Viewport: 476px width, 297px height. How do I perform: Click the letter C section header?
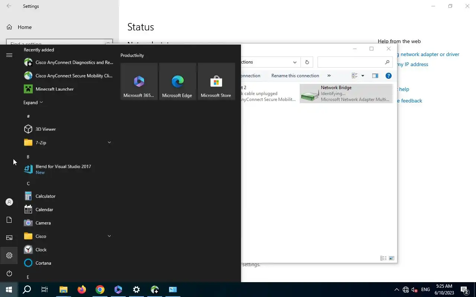click(x=28, y=183)
